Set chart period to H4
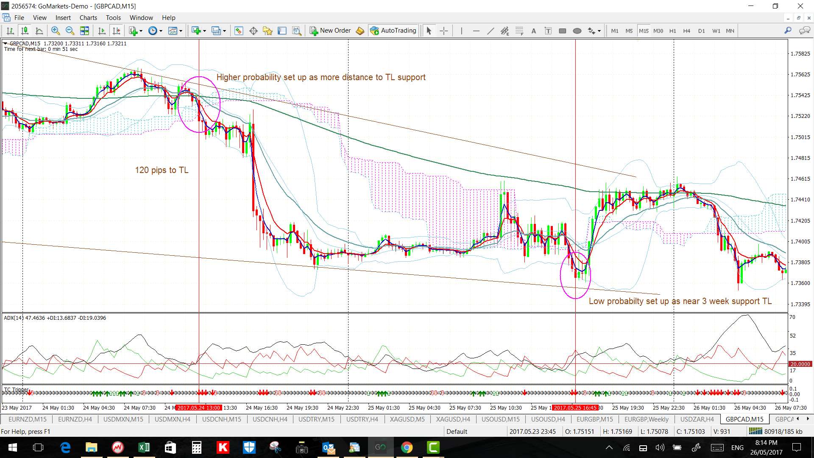 [687, 31]
